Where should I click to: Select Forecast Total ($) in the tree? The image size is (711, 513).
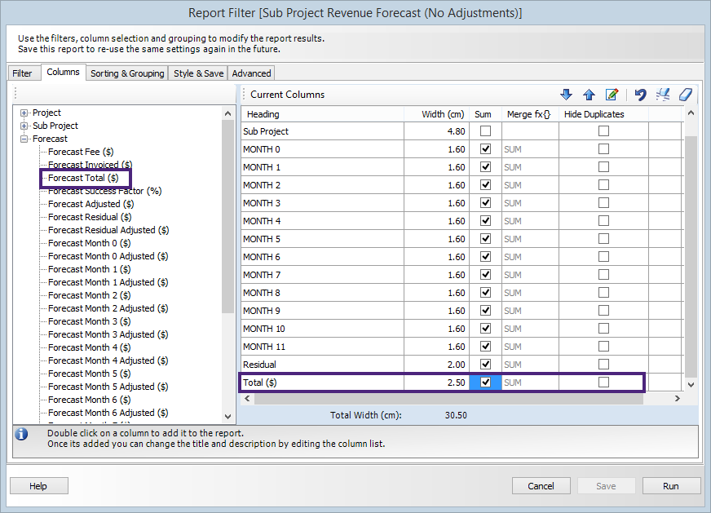[83, 178]
